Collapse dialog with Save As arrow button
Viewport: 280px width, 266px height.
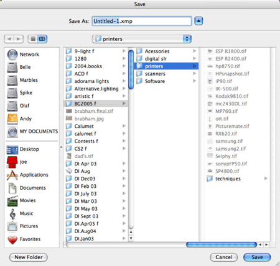pos(198,21)
